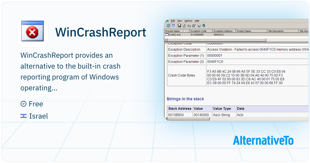This screenshot has height=163, width=310.
Task: Click the Exit door toolbar icon
Action: pyautogui.click(x=204, y=26)
